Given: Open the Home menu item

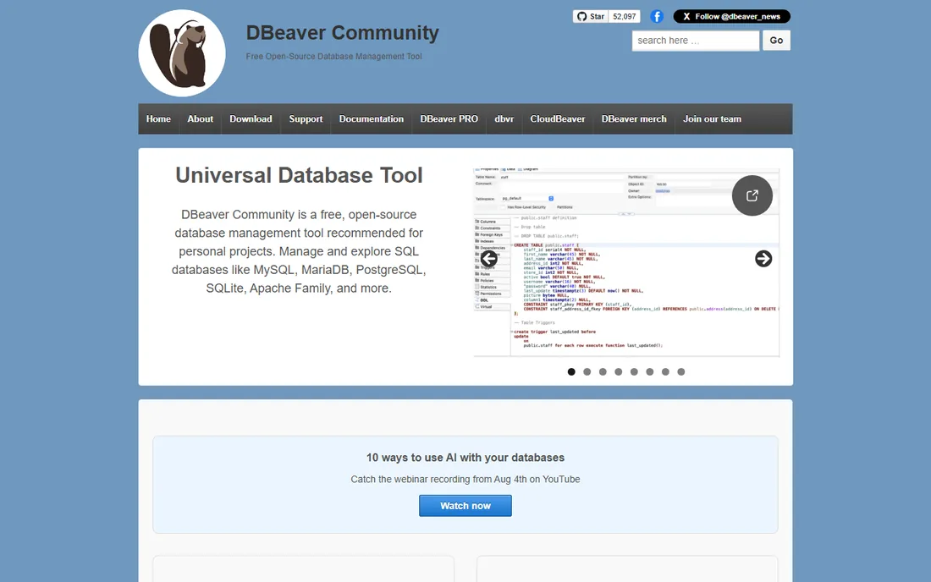Looking at the screenshot, I should coord(158,118).
